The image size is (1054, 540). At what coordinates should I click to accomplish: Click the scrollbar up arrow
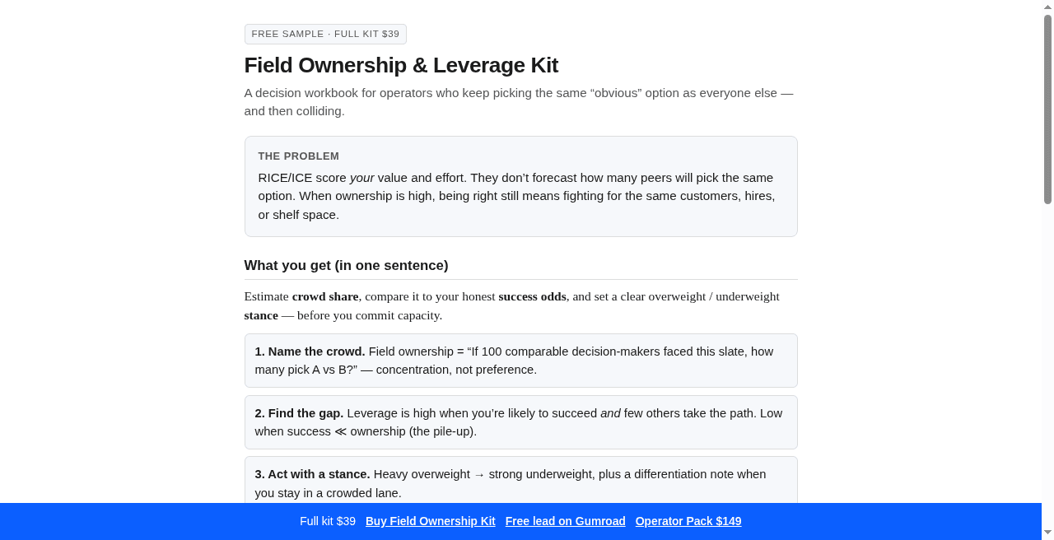pos(1047,7)
